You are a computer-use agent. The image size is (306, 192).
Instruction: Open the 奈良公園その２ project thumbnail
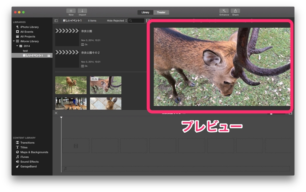[67, 59]
